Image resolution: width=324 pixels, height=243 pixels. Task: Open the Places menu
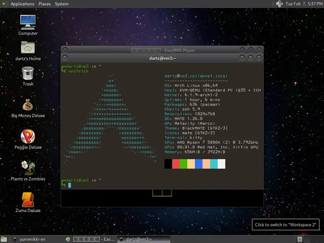(x=44, y=4)
